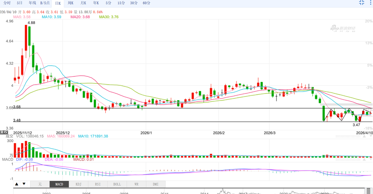Click the volume MA5: 160069.24 label
Image resolution: width=373 pixels, height=194 pixels.
61,136
